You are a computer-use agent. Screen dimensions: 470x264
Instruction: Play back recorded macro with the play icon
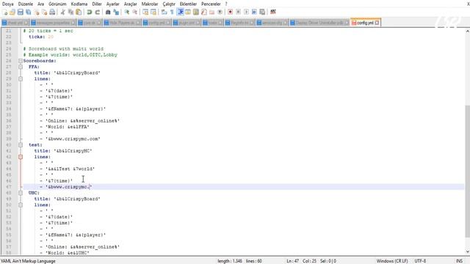click(246, 12)
